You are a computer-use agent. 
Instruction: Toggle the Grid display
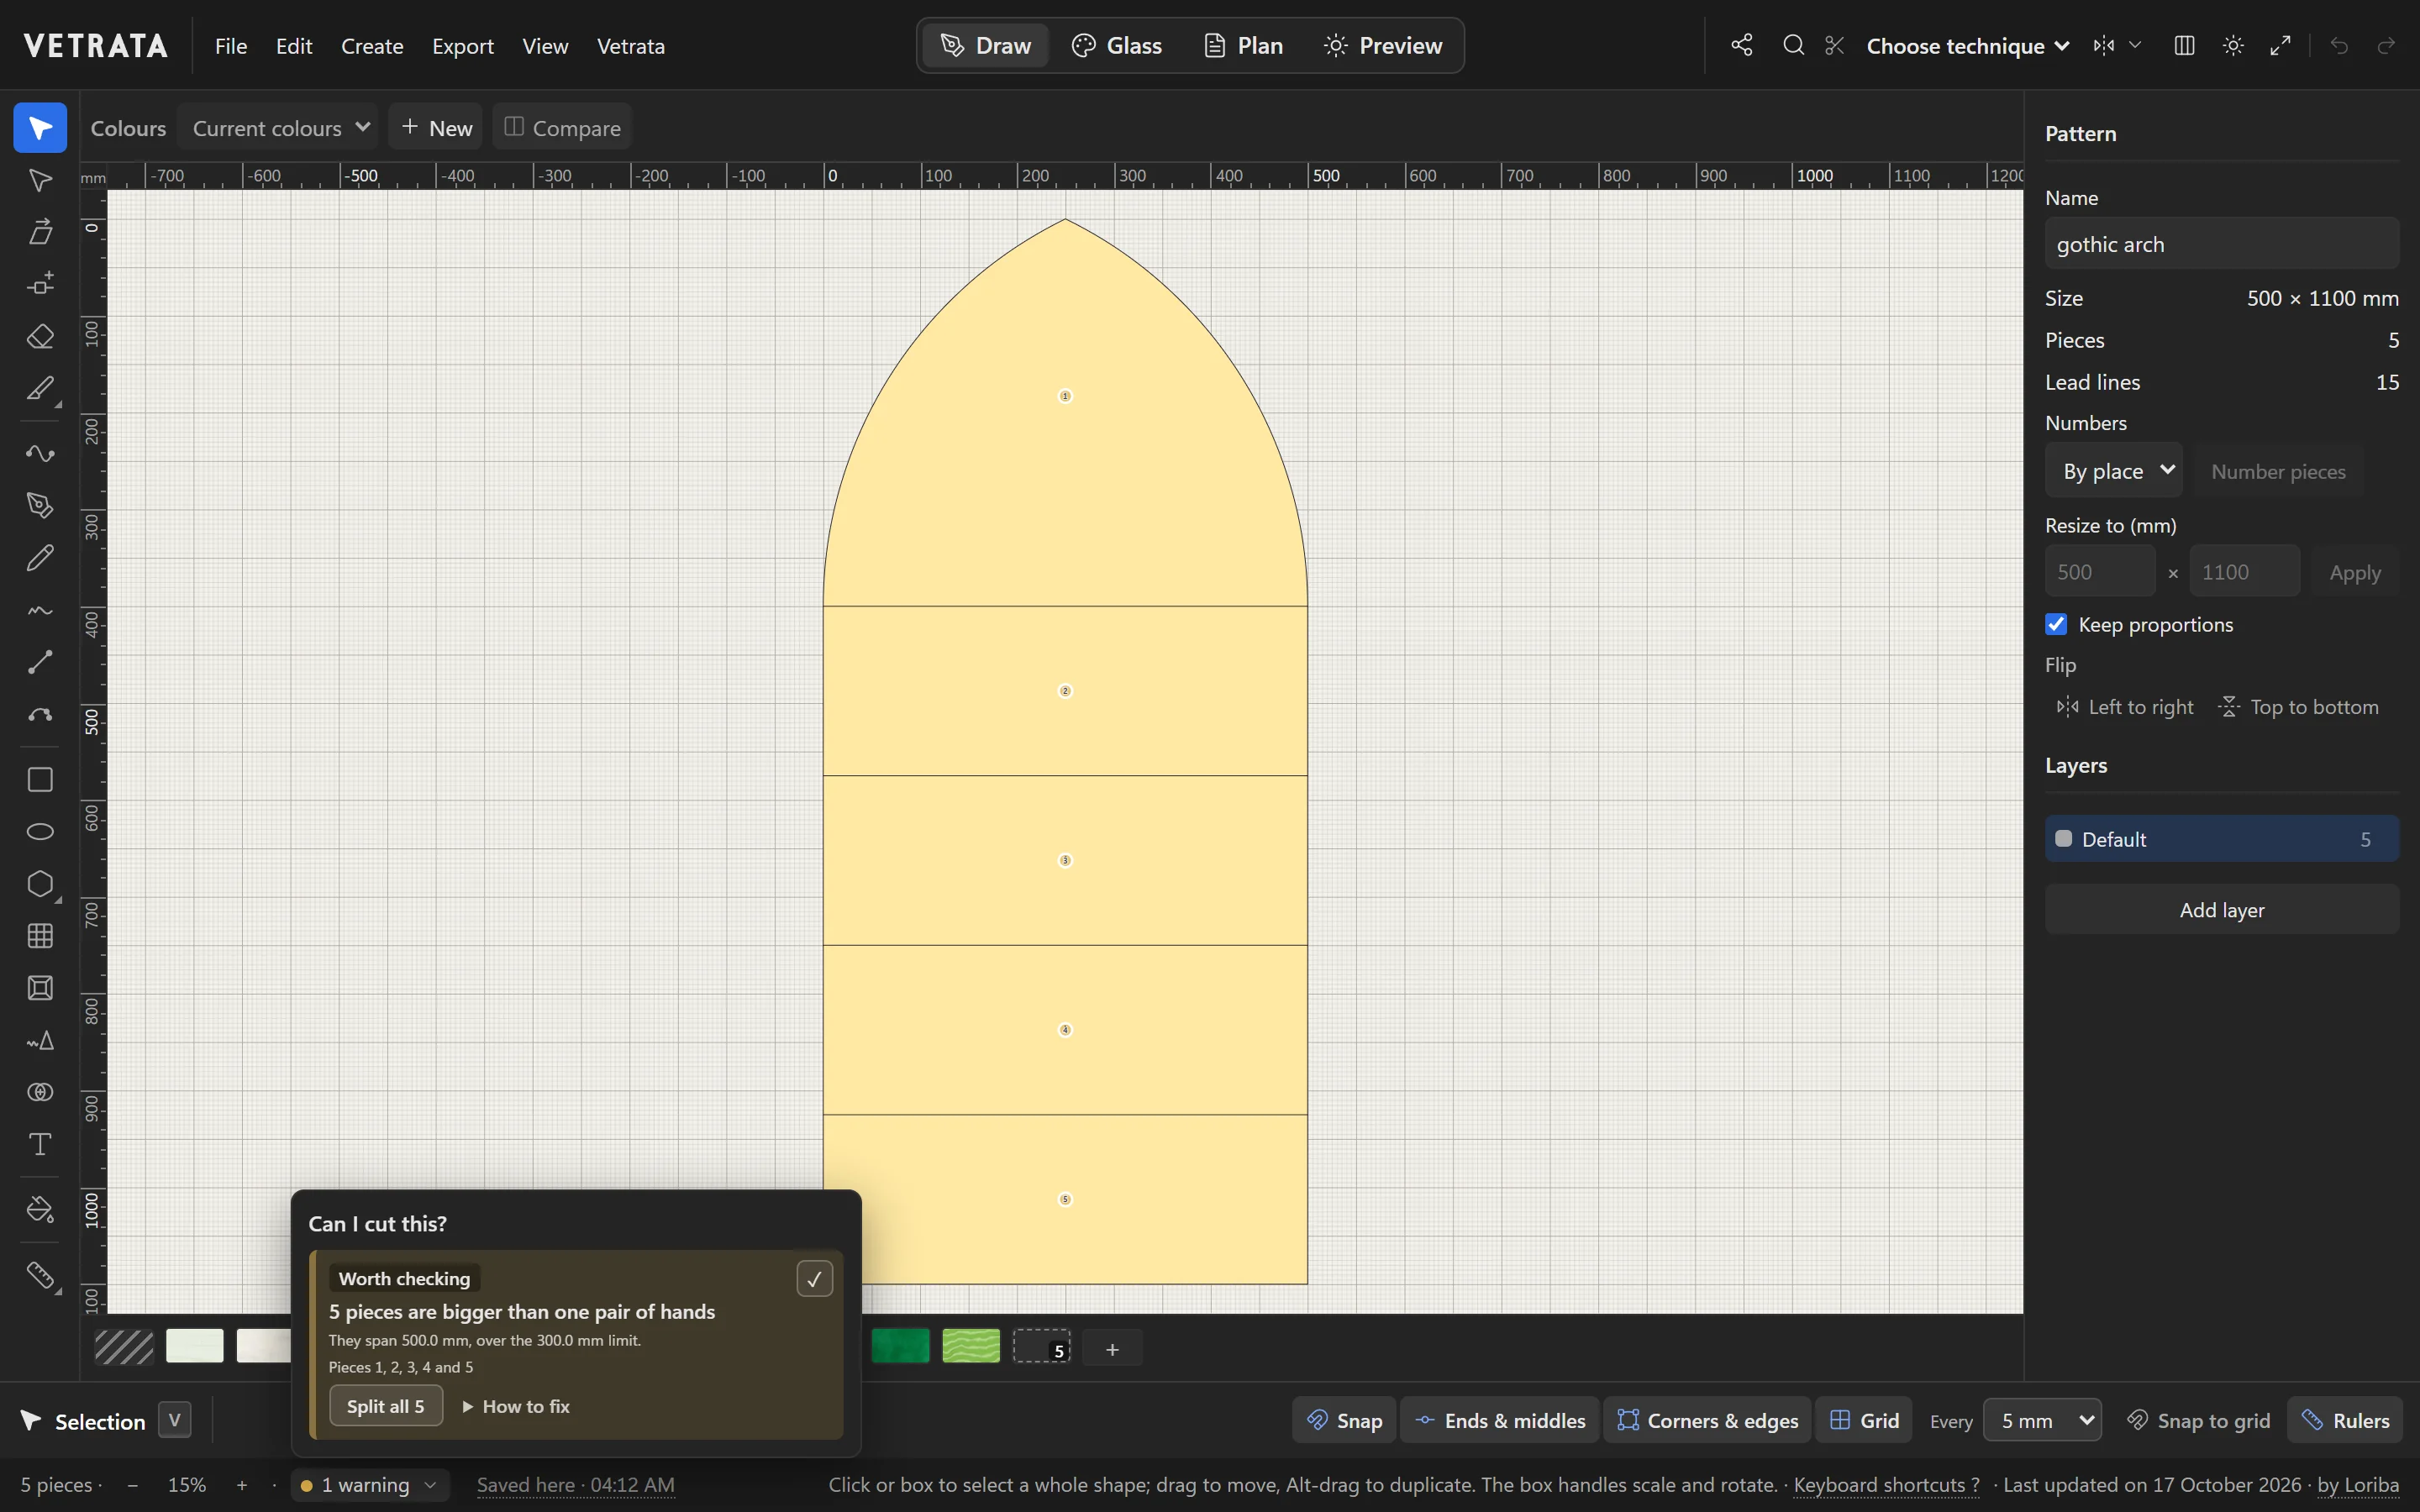coord(1864,1420)
